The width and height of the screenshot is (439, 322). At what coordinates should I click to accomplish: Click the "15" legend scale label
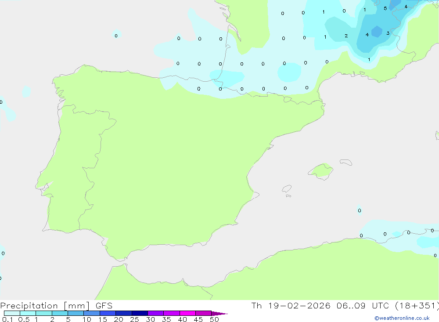coord(103,319)
